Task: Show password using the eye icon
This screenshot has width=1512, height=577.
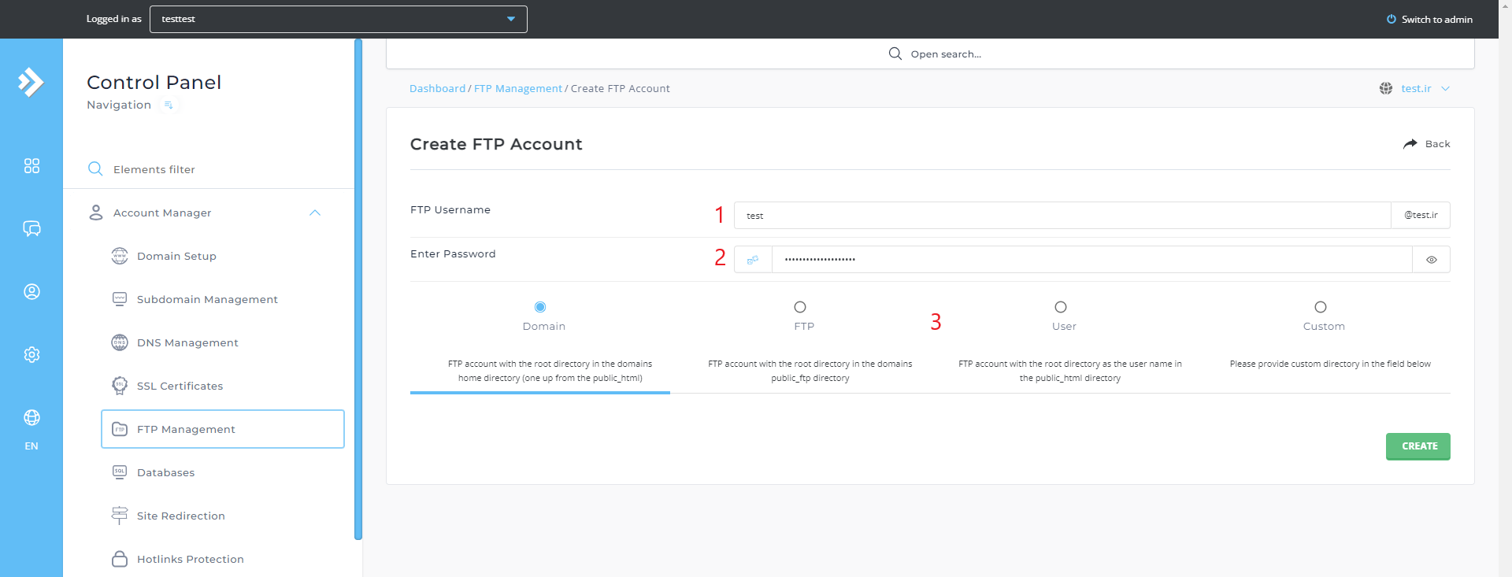Action: tap(1431, 260)
